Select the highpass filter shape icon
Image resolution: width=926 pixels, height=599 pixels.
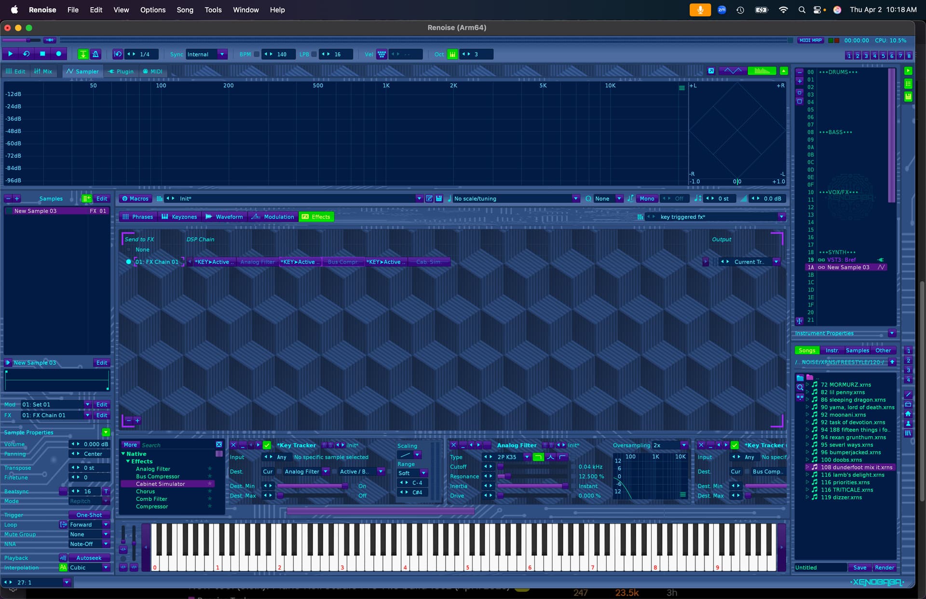pos(562,457)
